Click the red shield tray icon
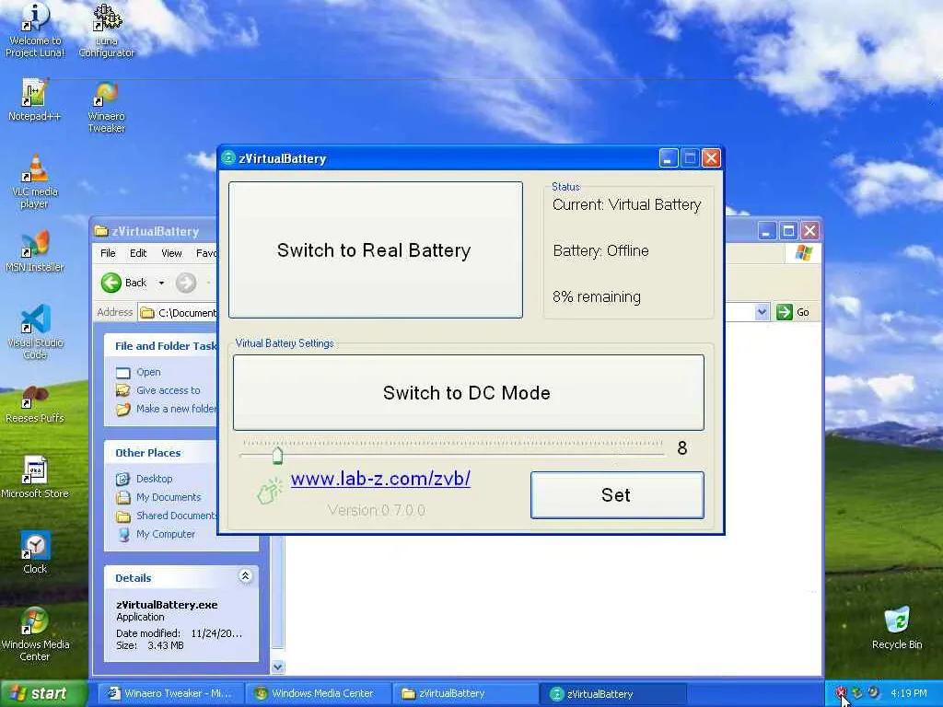 (842, 692)
